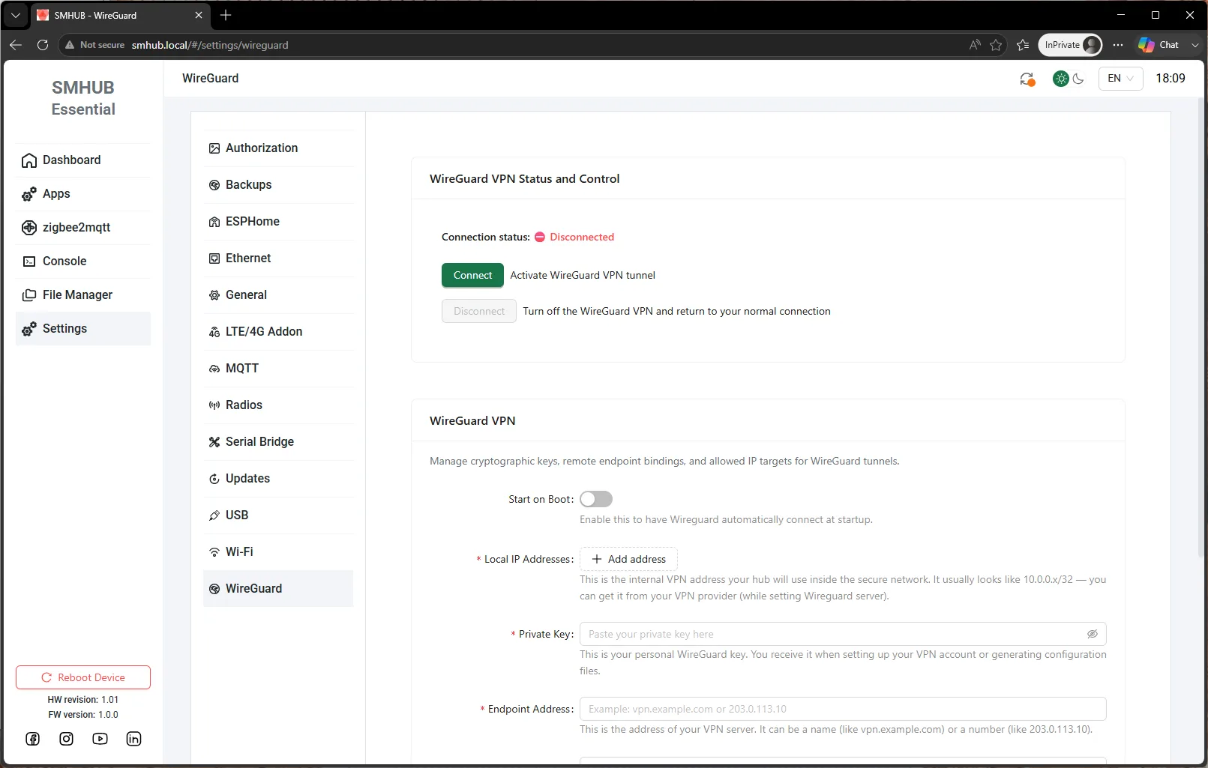1208x768 pixels.
Task: Select WireGuard settings entry
Action: coord(278,589)
